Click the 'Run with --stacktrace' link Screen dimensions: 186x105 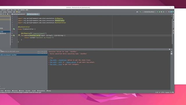(58, 60)
